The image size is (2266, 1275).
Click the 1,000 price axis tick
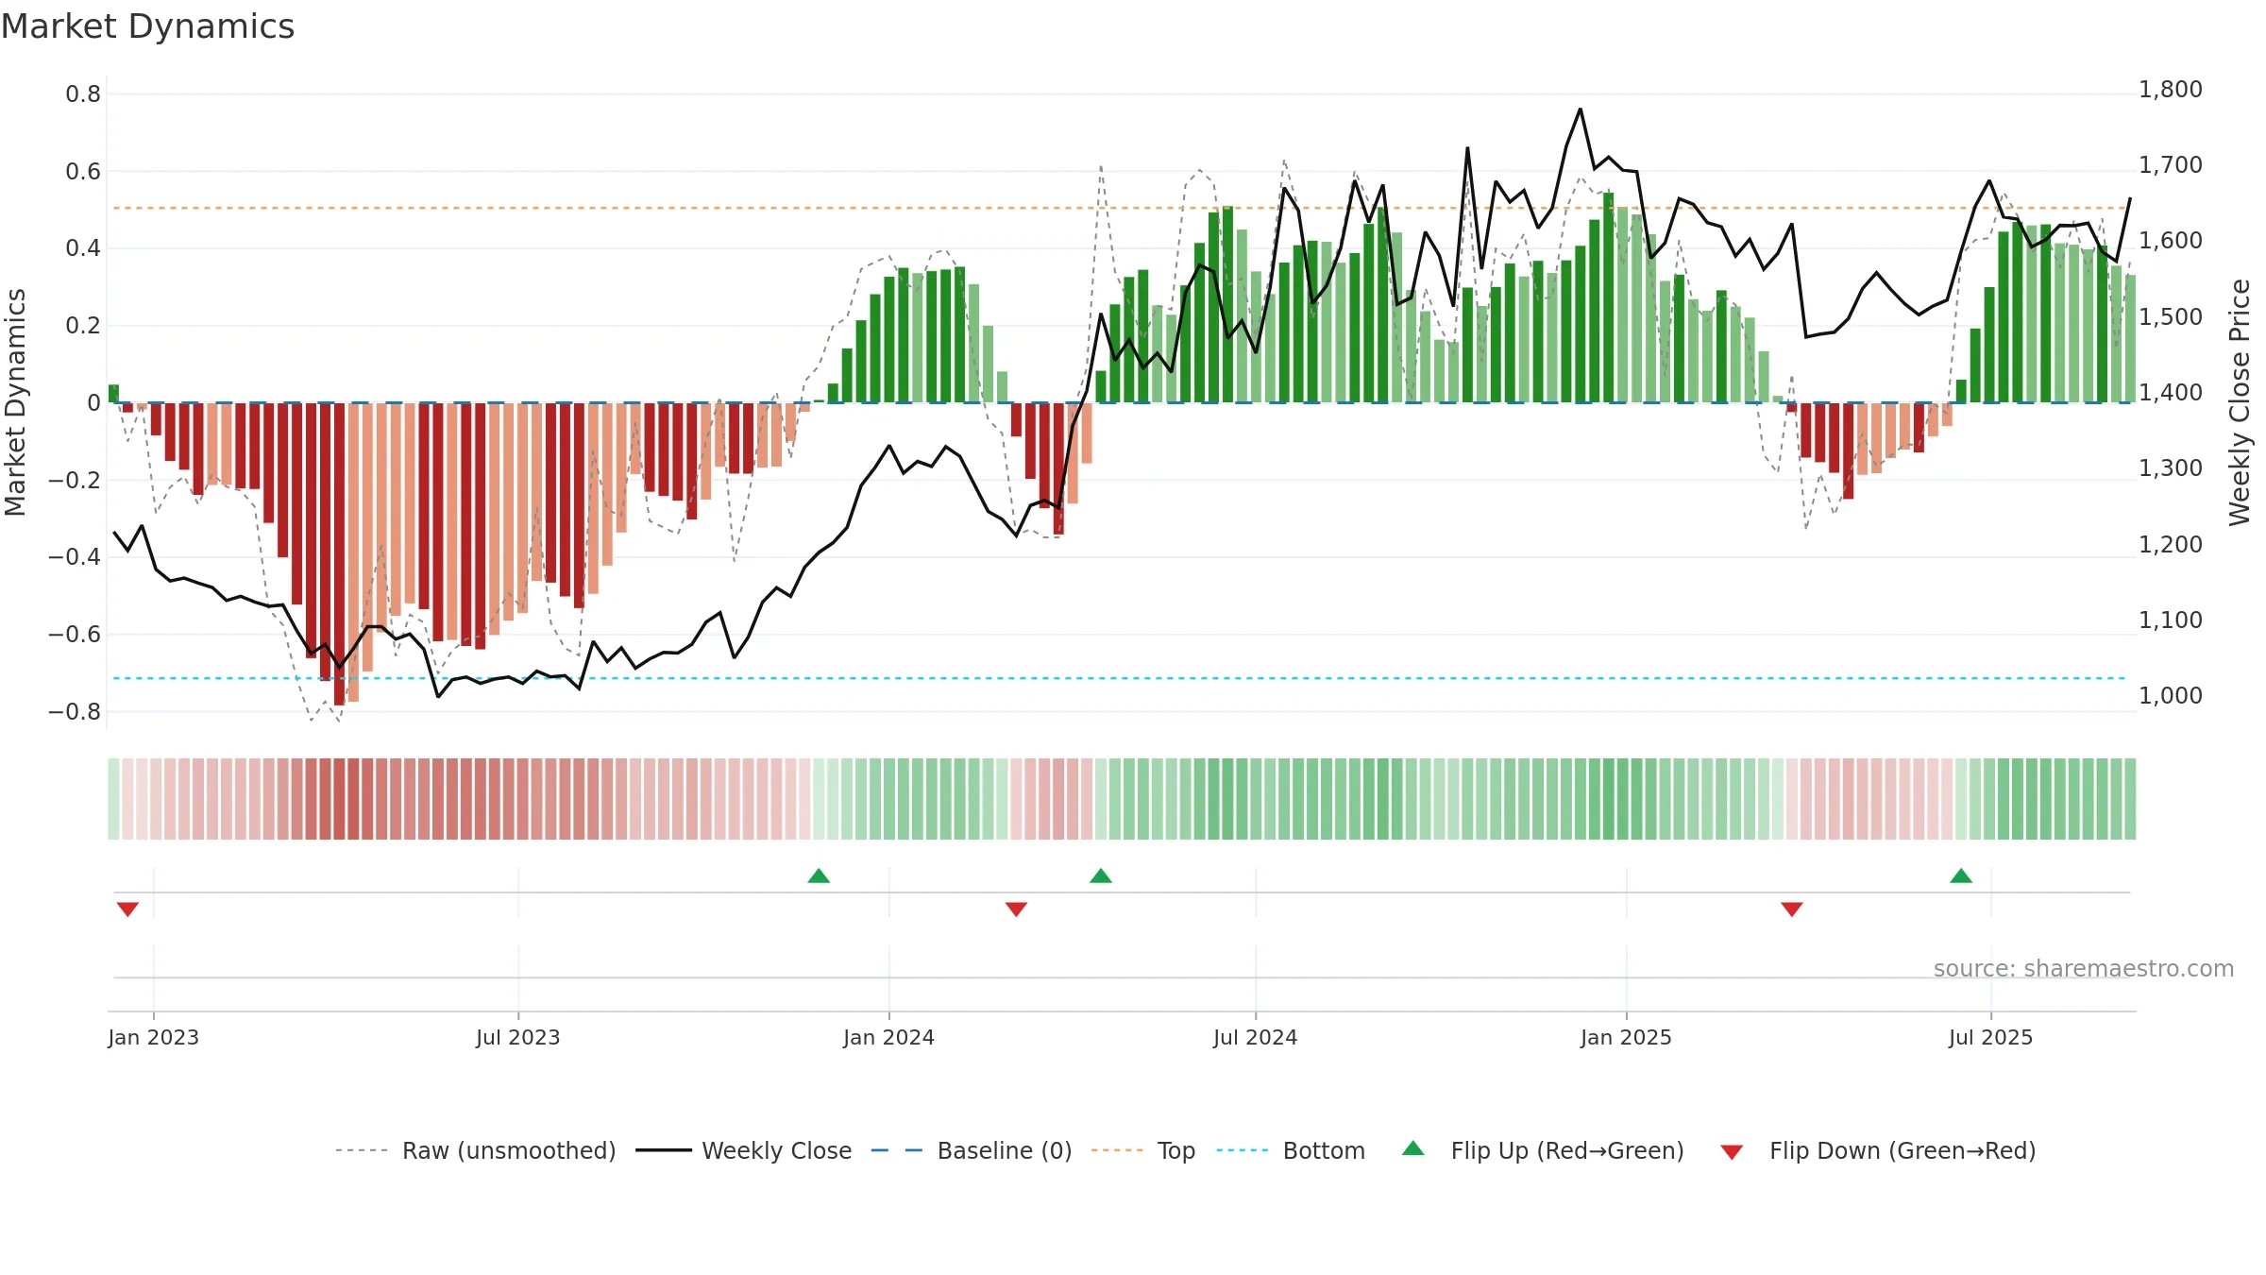[2171, 696]
